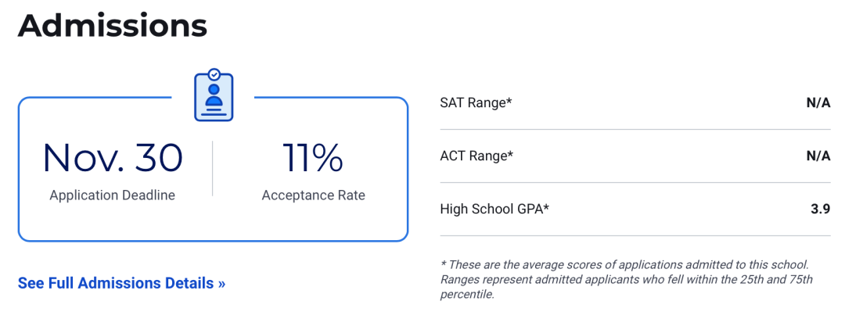This screenshot has width=845, height=312.
Task: Click the High School GPA* label
Action: click(x=494, y=209)
